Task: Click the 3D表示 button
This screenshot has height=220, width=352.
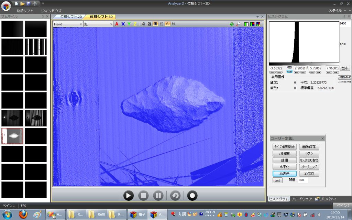Action: coord(285,174)
